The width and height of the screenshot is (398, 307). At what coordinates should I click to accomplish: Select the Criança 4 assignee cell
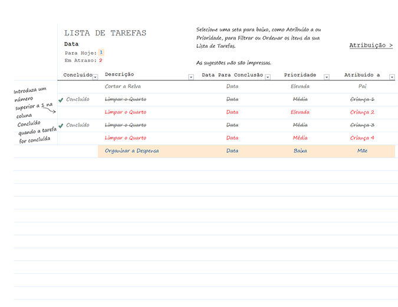(362, 138)
